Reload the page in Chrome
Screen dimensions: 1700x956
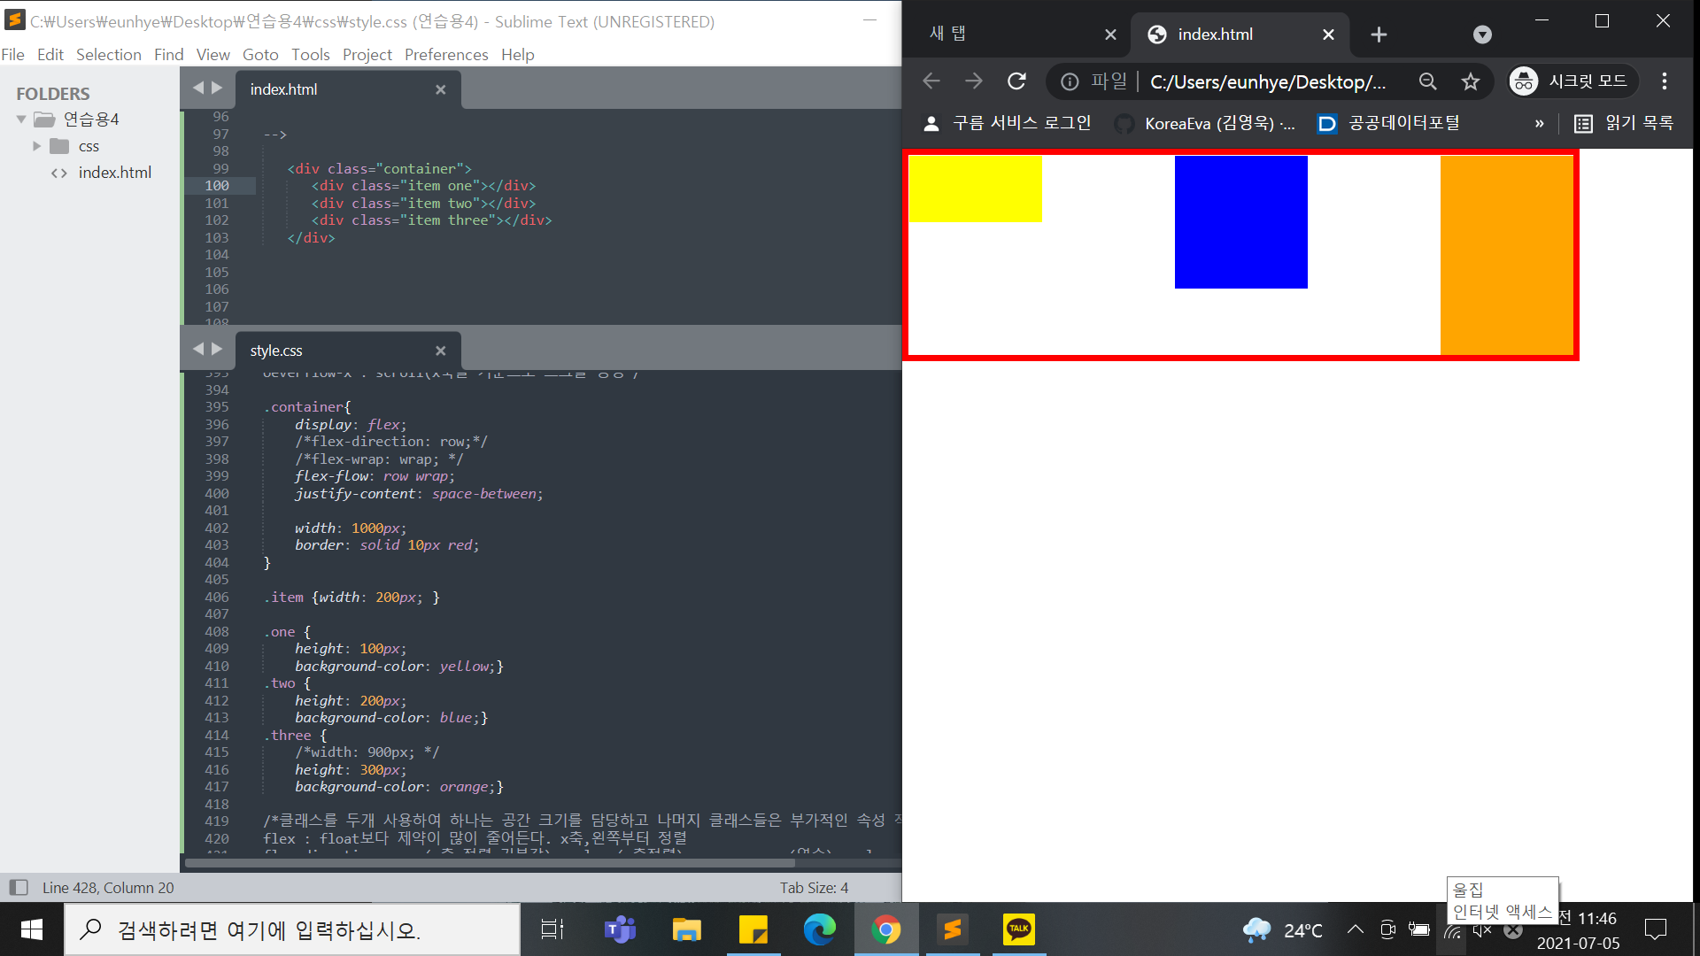tap(1016, 81)
